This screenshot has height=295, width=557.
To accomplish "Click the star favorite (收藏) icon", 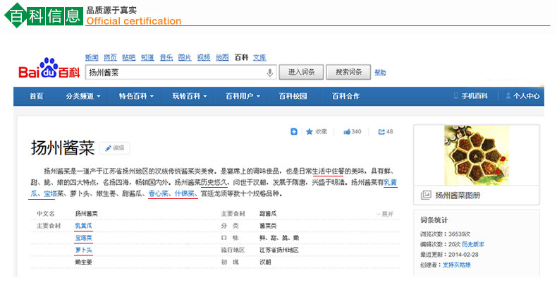I will pyautogui.click(x=310, y=131).
